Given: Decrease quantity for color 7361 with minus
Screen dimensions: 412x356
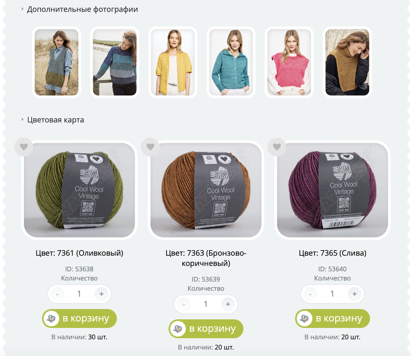Looking at the screenshot, I should (57, 294).
